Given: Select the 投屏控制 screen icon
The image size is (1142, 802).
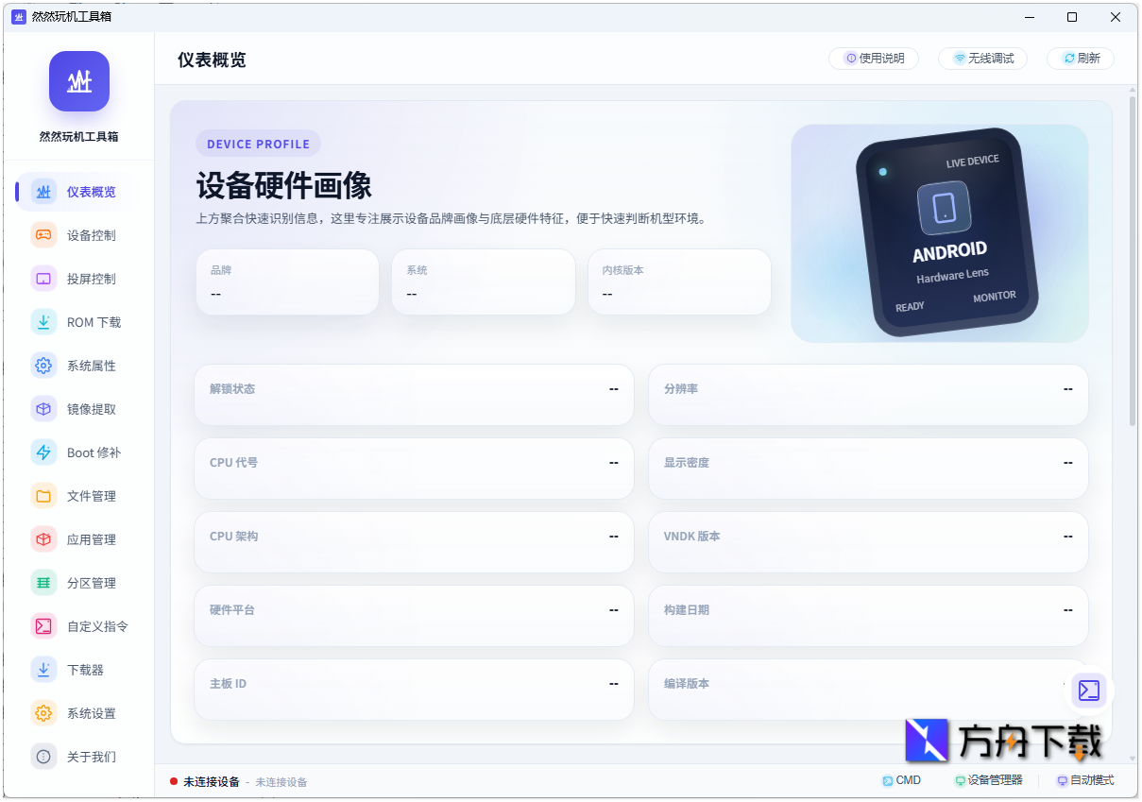Looking at the screenshot, I should point(43,279).
